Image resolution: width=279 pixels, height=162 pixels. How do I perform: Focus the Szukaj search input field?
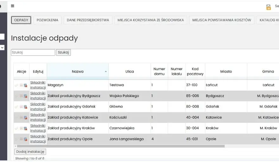click(33, 52)
